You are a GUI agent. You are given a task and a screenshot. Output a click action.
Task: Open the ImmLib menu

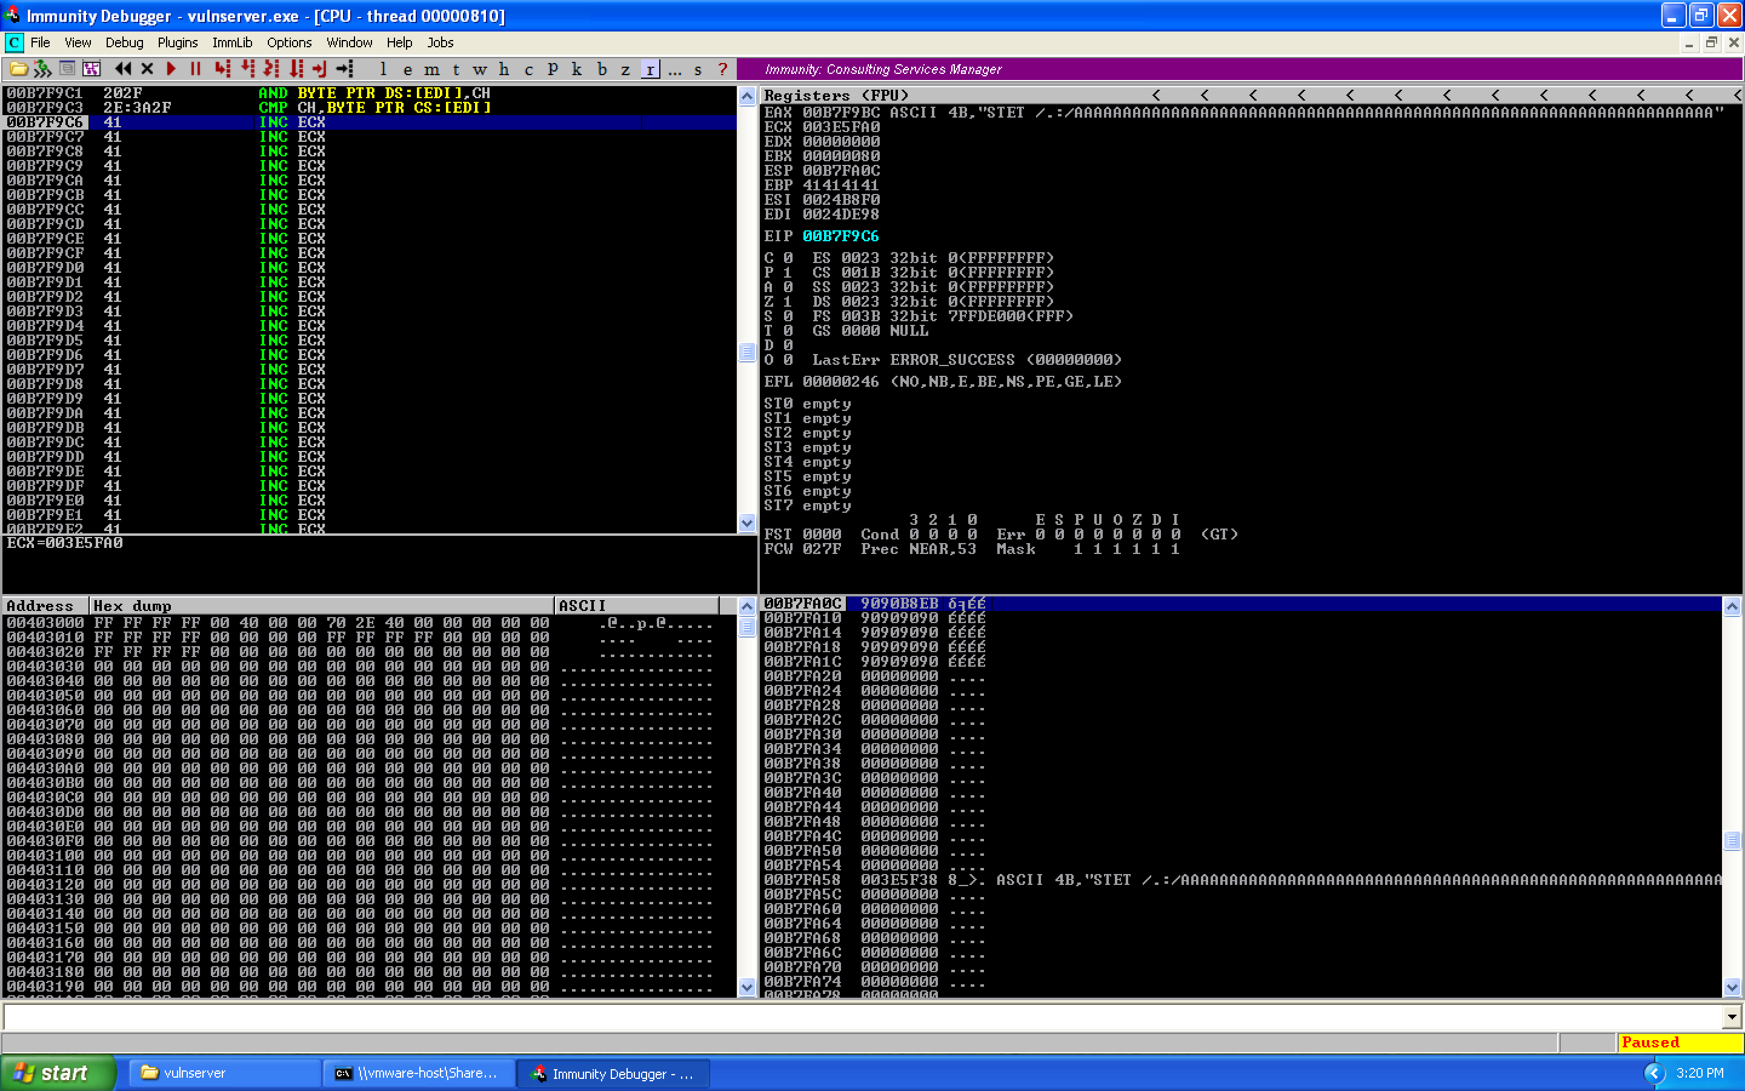tap(231, 42)
